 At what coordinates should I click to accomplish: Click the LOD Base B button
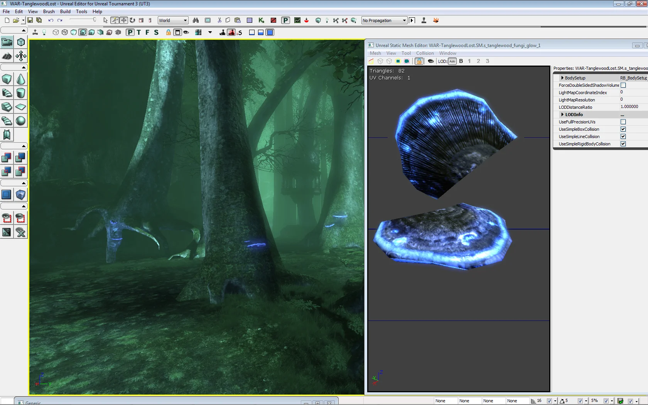[x=461, y=61]
